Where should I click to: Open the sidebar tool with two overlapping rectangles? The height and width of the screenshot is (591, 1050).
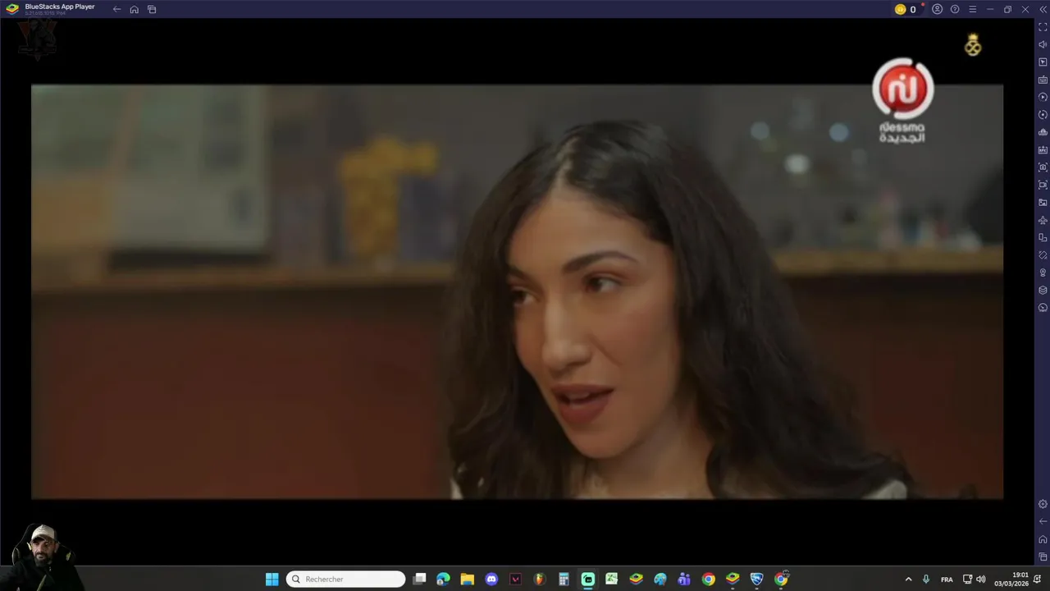1043,237
